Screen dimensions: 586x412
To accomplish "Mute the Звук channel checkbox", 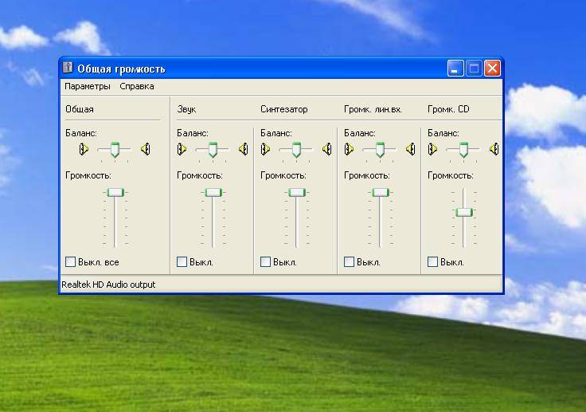I will pos(182,261).
